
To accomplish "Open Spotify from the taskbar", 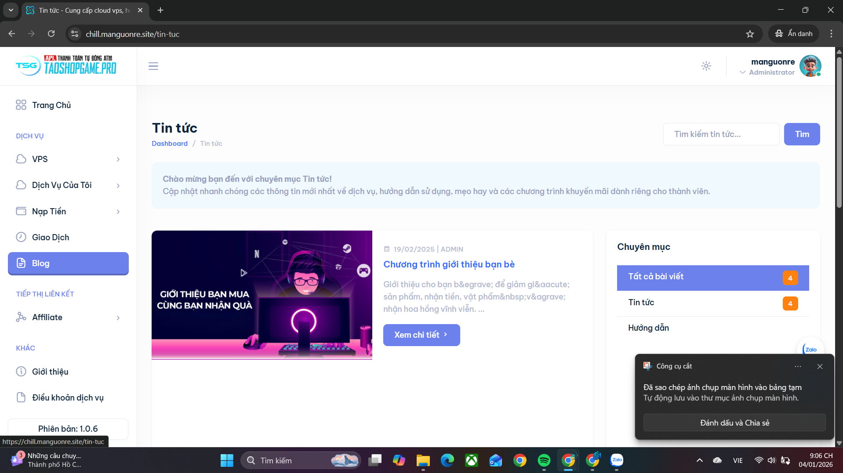I will [x=544, y=460].
